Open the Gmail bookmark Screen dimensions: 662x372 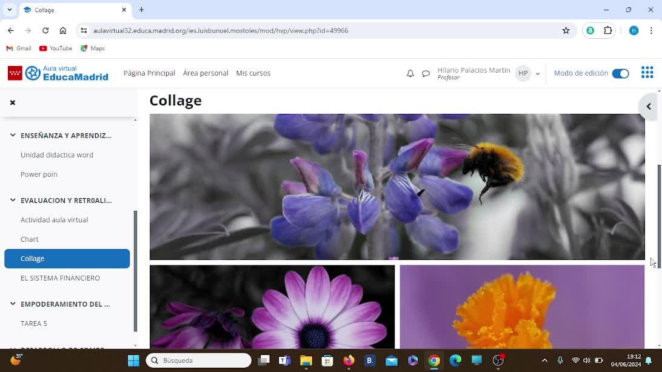pyautogui.click(x=19, y=48)
